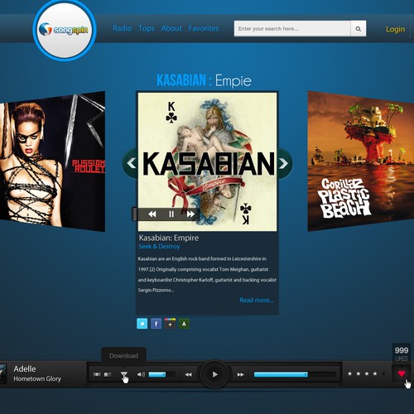Click the Songspin logo
This screenshot has width=414, height=414.
[x=65, y=30]
